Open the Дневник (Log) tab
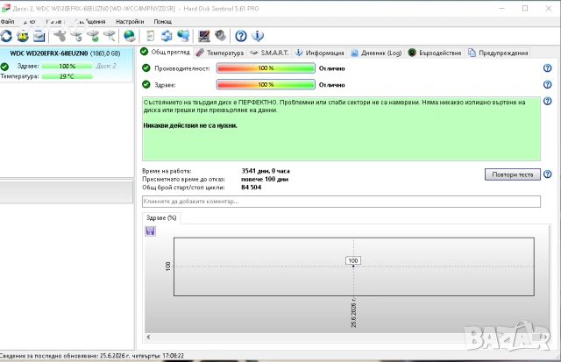This screenshot has width=561, height=362. click(376, 53)
